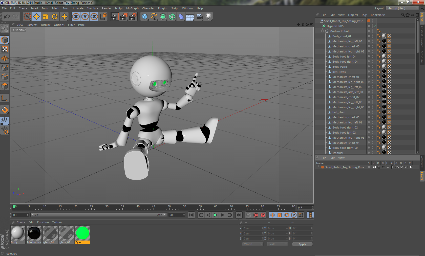Go to end of animation
Image resolution: width=425 pixels, height=256 pixels.
(239, 215)
